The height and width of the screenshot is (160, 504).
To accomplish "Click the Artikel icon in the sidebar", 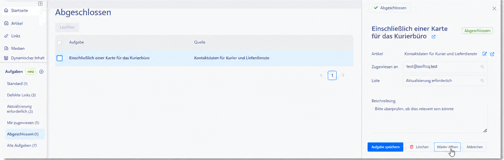I will click(x=6, y=23).
